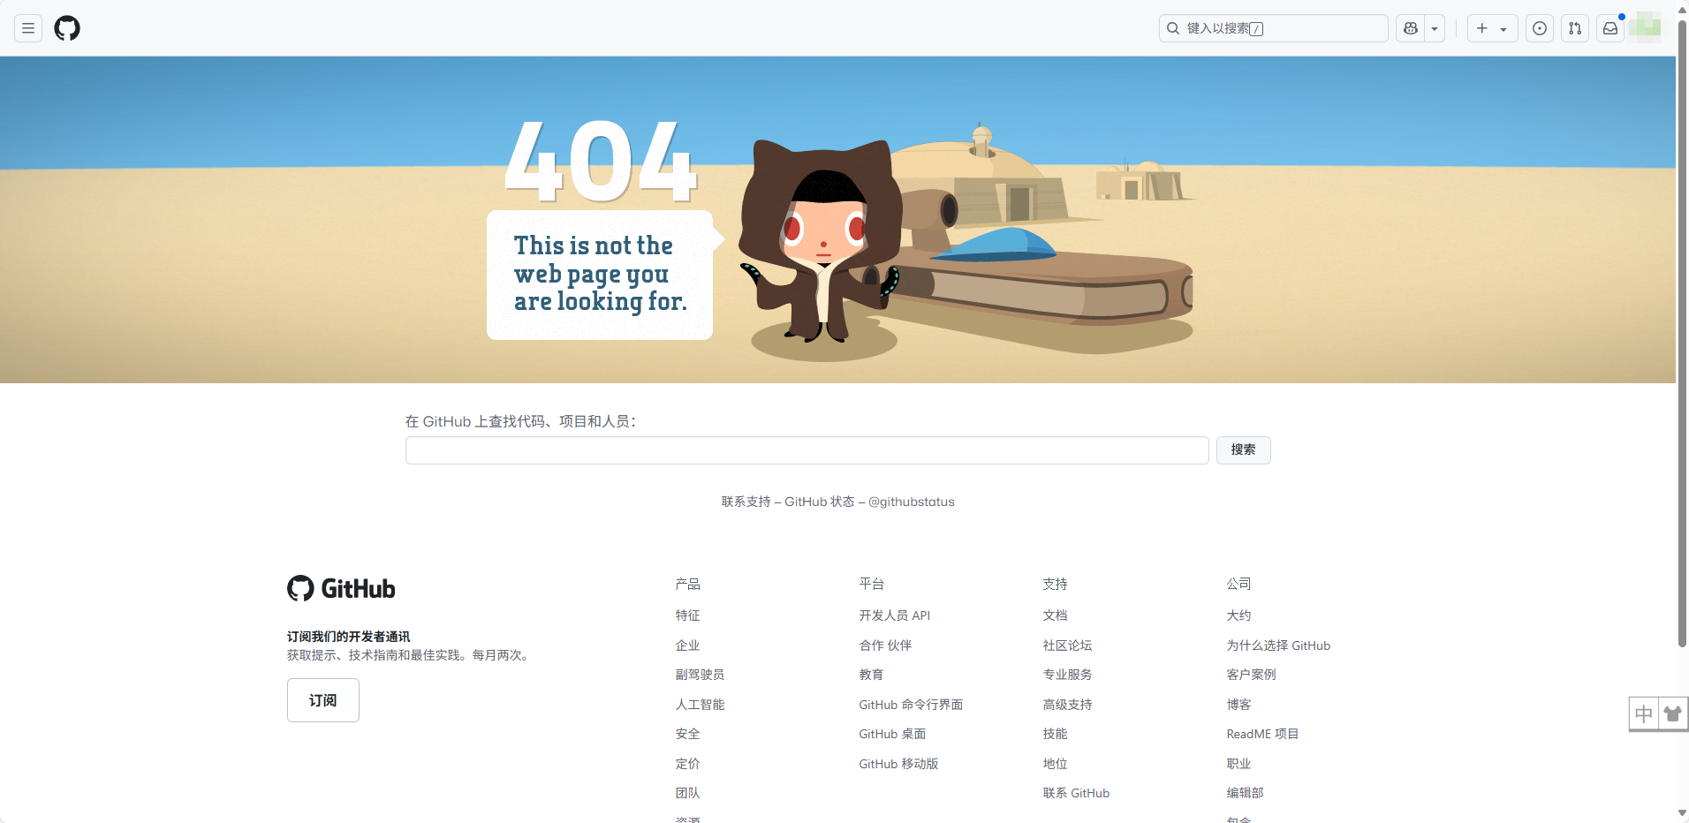
Task: Follow the @githubstatus link
Action: [x=911, y=502]
